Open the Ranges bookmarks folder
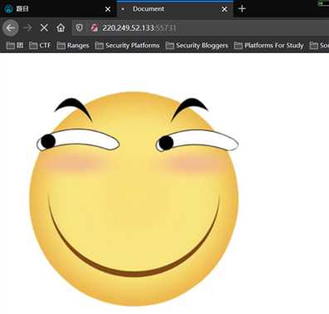Image resolution: width=329 pixels, height=314 pixels. (73, 45)
